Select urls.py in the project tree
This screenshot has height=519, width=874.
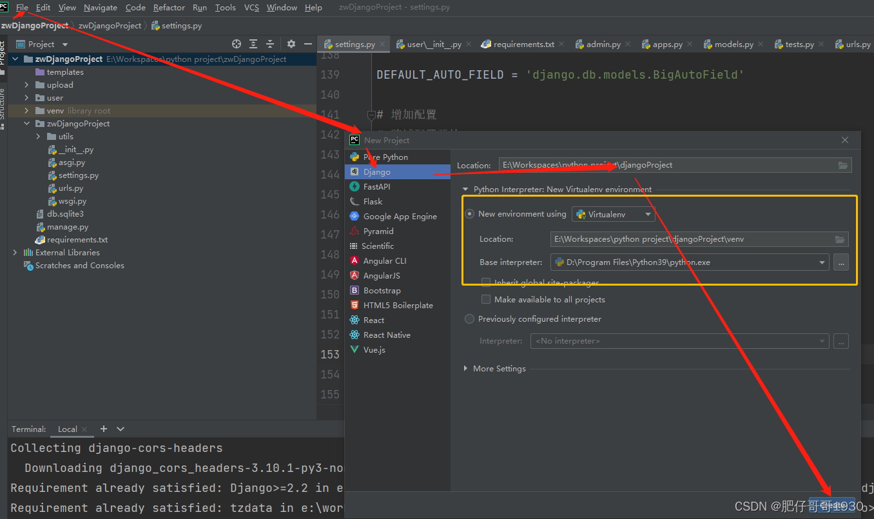click(x=71, y=188)
